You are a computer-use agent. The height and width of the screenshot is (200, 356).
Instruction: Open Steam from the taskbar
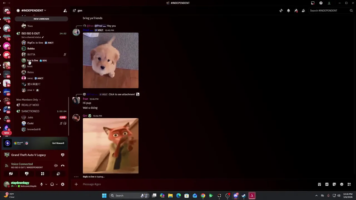coord(244,196)
